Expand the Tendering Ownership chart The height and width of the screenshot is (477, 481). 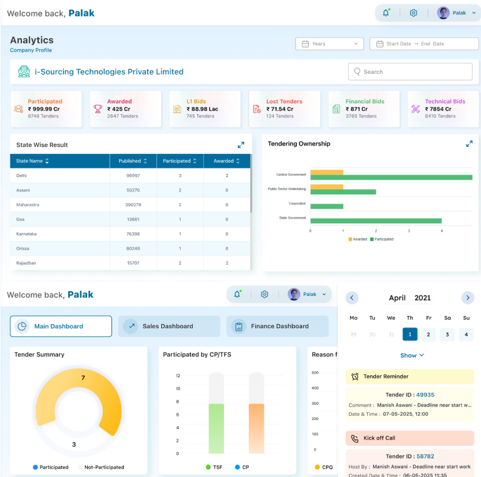coord(469,144)
